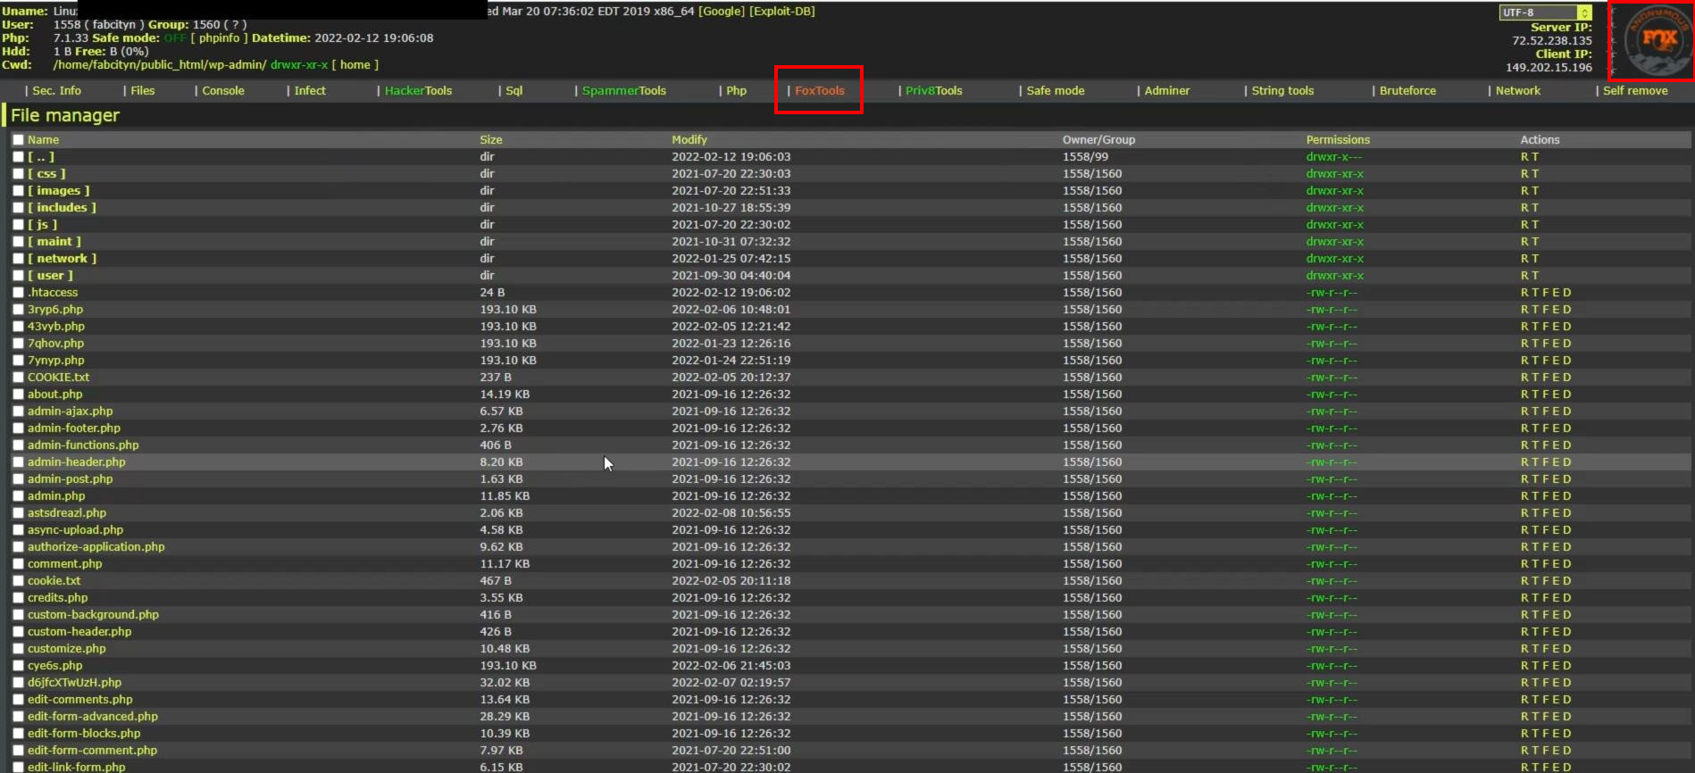This screenshot has width=1695, height=773.
Task: Sort files by Modify column header
Action: [689, 139]
